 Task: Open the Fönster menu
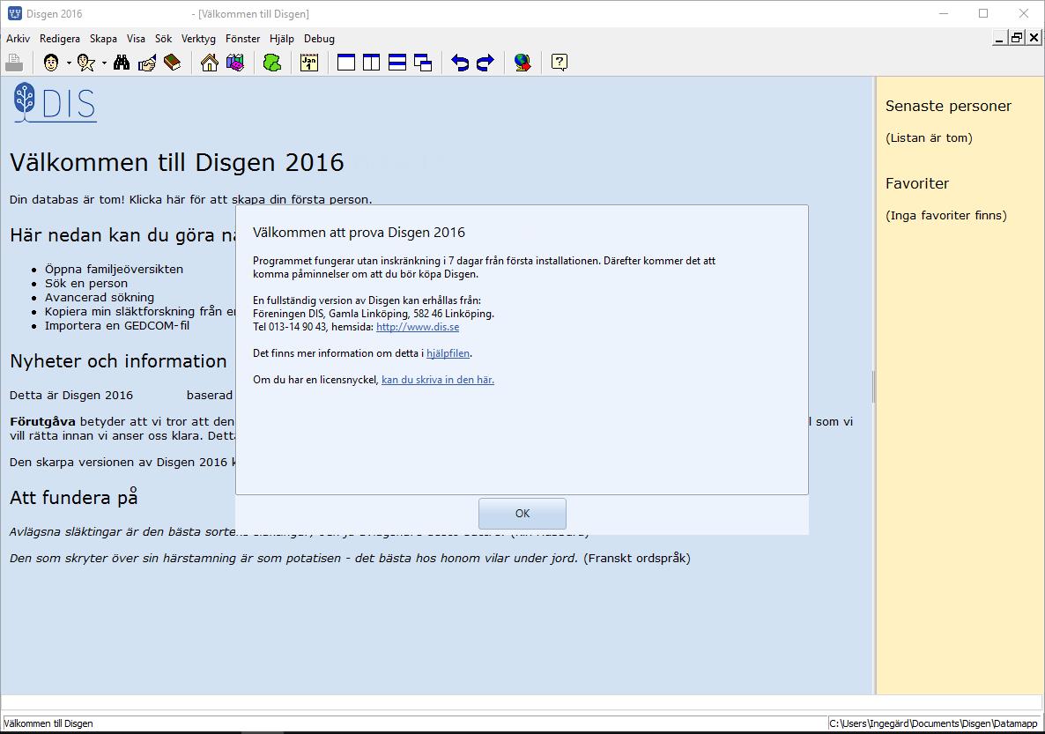242,39
